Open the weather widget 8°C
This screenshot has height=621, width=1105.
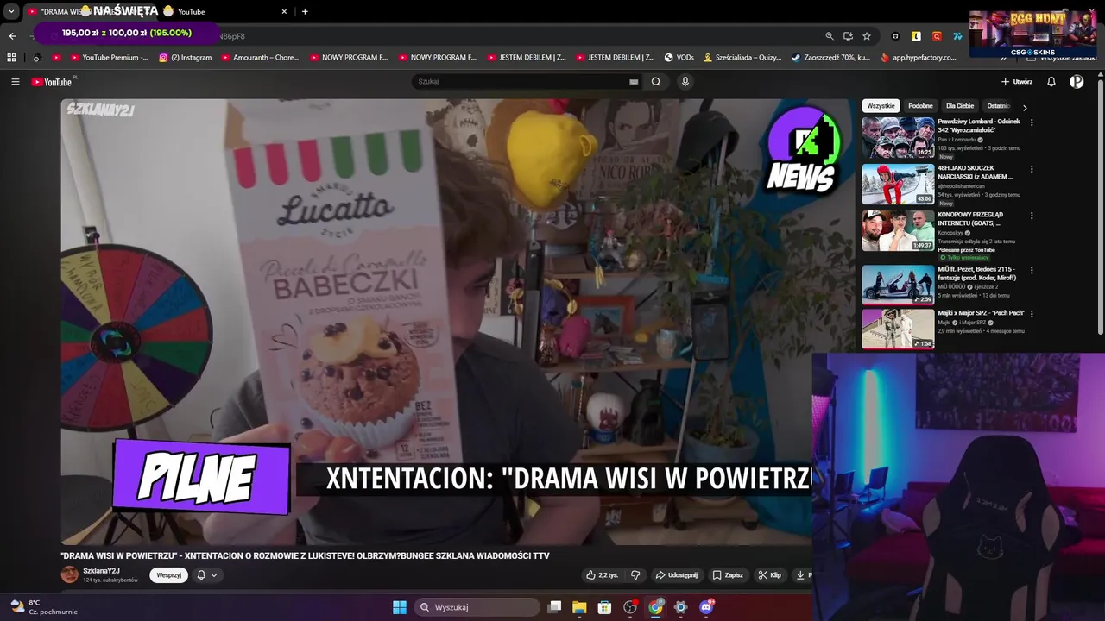(43, 607)
